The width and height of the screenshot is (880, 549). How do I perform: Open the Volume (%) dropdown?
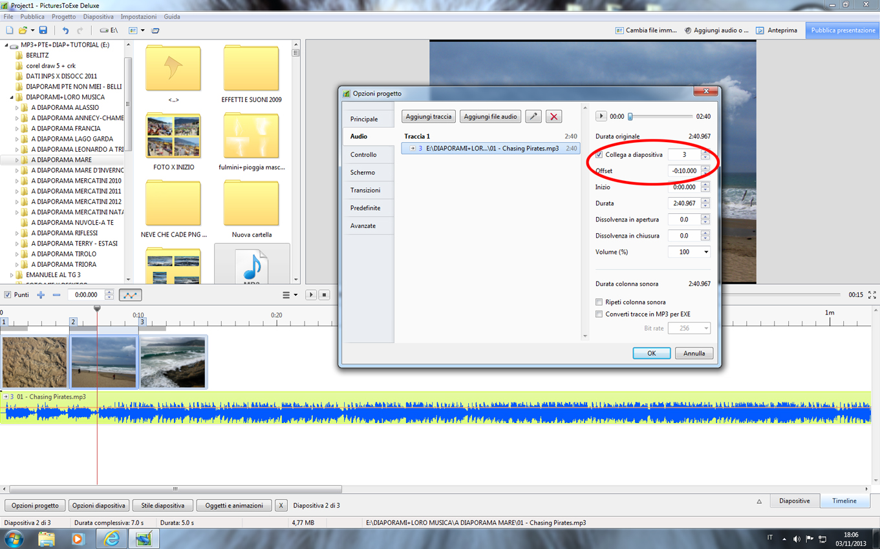tap(705, 253)
